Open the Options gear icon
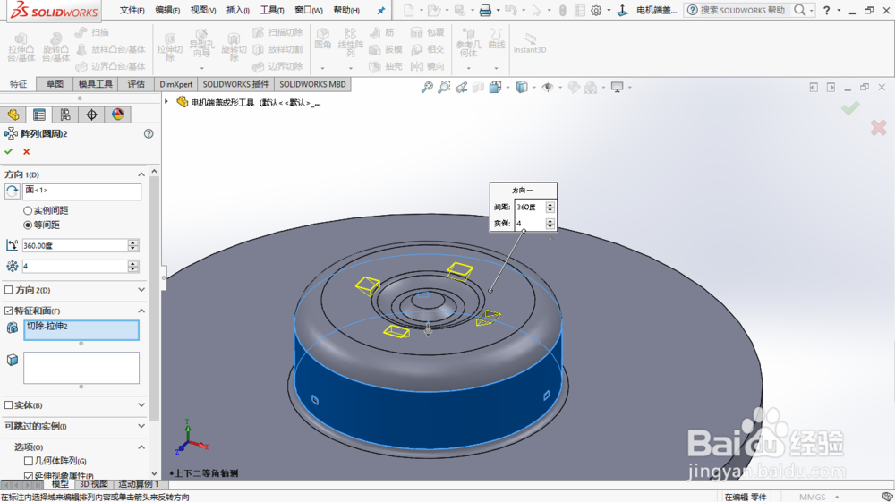This screenshot has width=895, height=502. (596, 10)
